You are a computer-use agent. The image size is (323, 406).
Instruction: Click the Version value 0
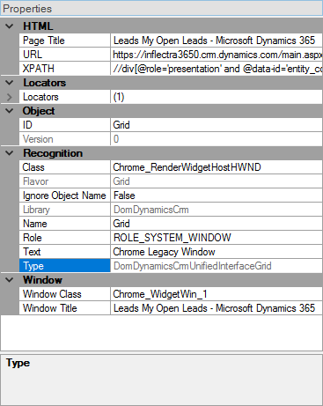(x=217, y=139)
